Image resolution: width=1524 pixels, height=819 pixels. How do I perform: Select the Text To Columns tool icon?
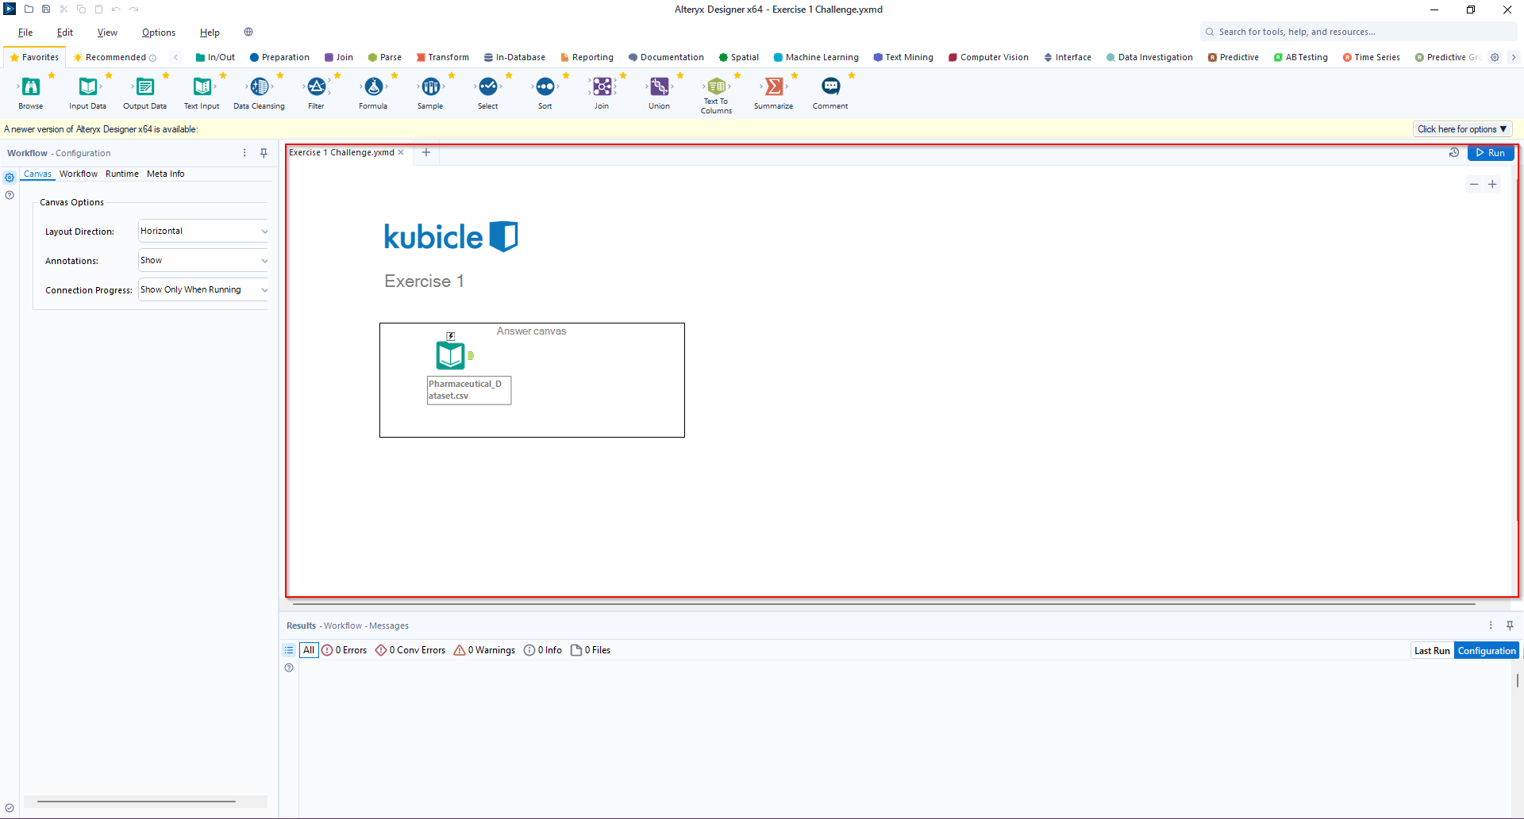pyautogui.click(x=717, y=86)
